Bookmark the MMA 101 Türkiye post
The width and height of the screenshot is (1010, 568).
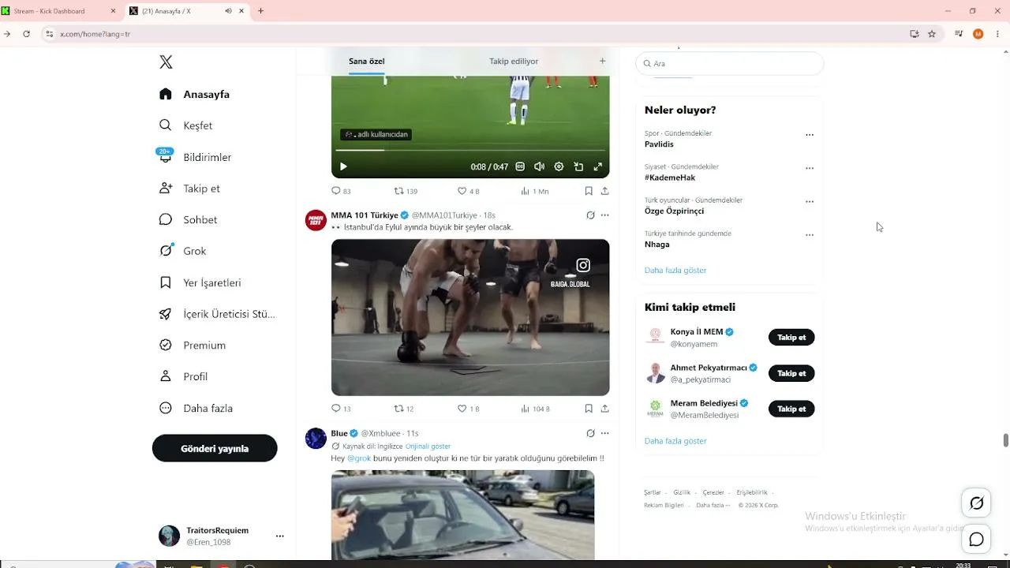pyautogui.click(x=589, y=409)
